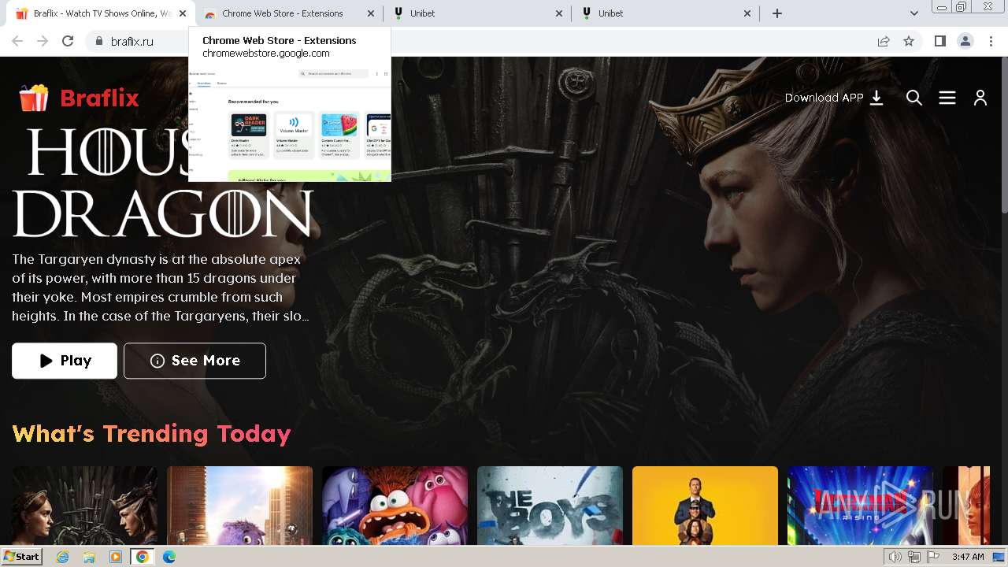The height and width of the screenshot is (567, 1008).
Task: Switch to the first Unibet tab
Action: [476, 13]
